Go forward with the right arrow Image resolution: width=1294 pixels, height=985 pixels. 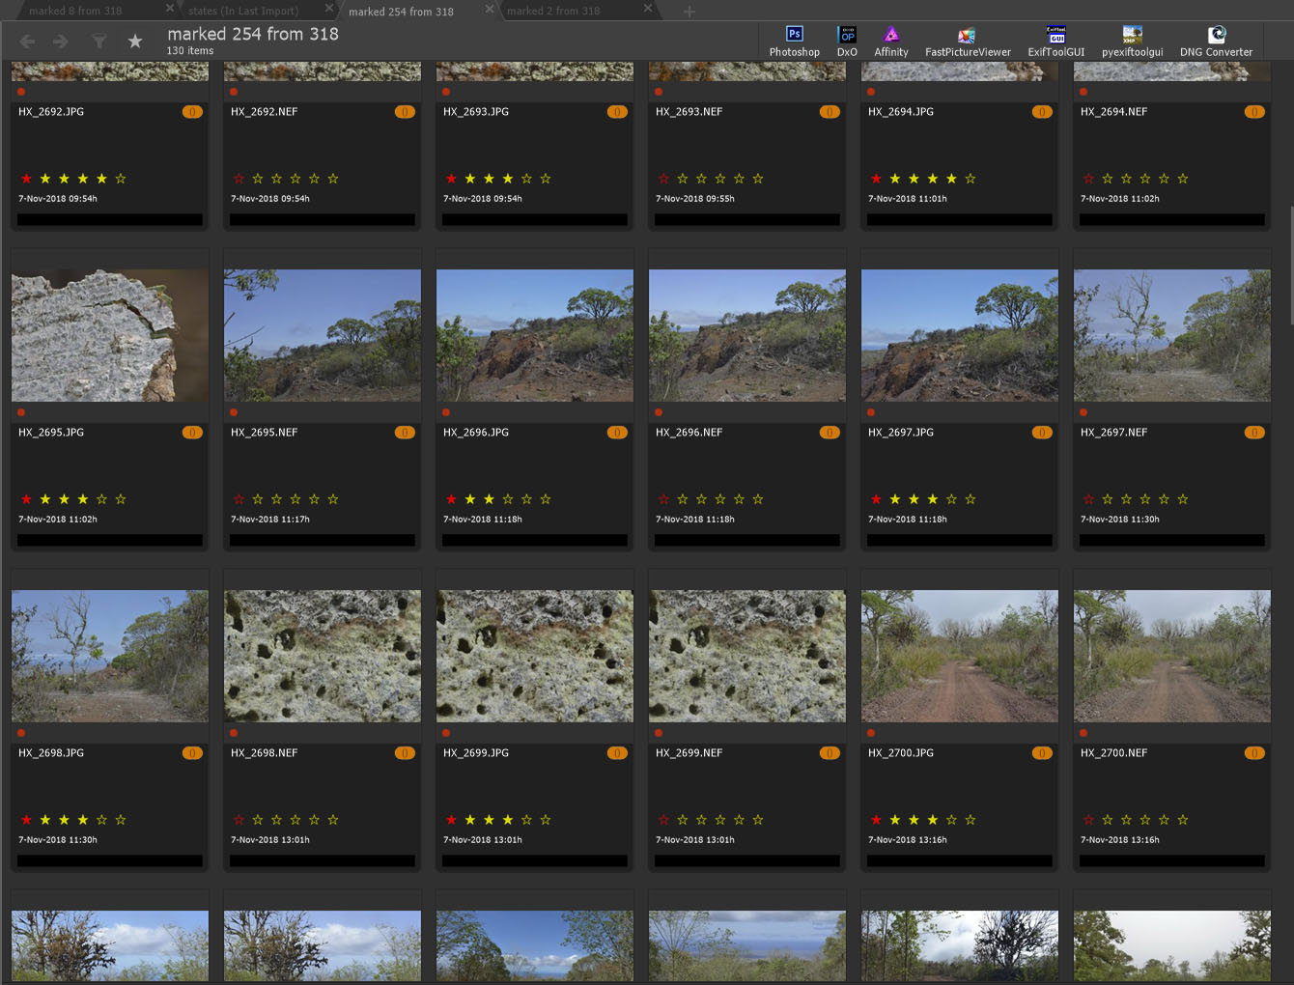(x=61, y=42)
